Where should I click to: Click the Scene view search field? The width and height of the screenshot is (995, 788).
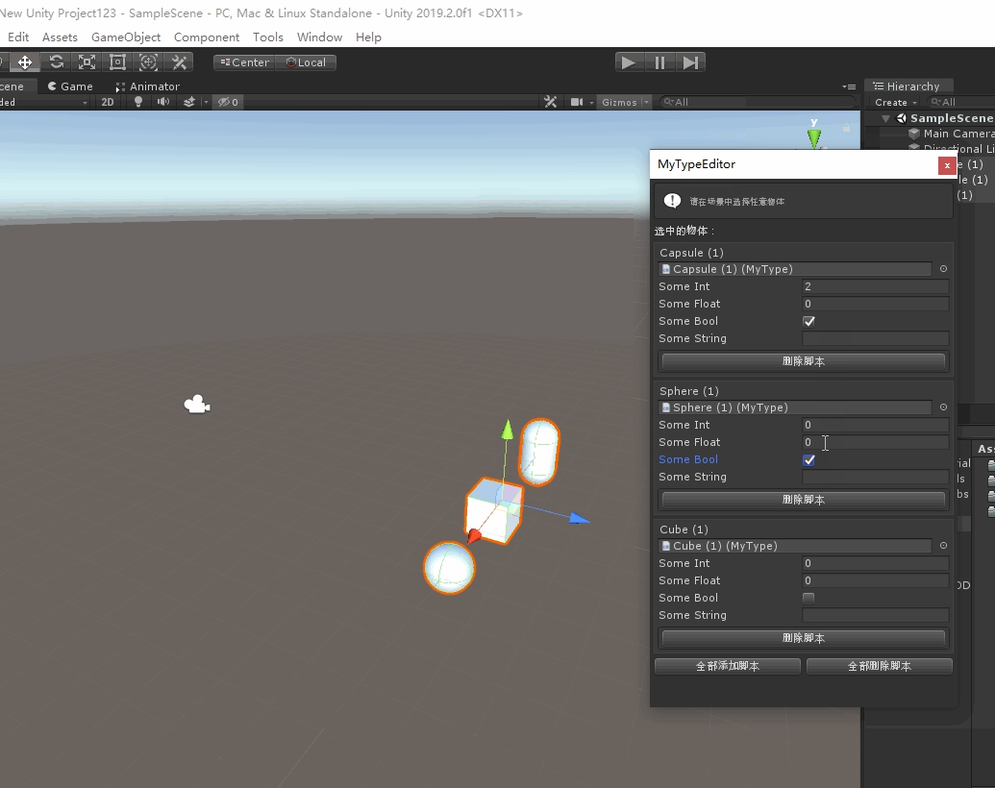[x=757, y=102]
